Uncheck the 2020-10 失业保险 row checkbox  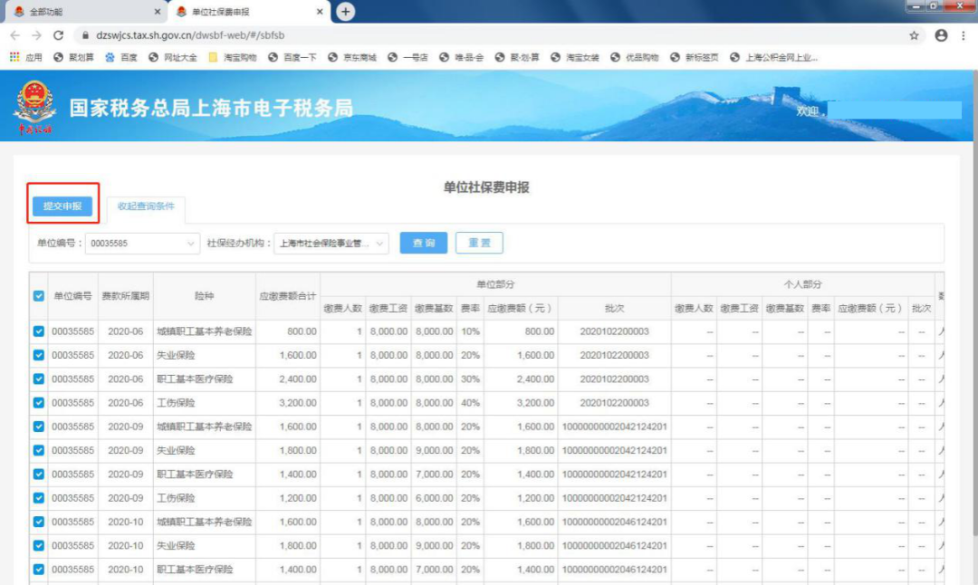[39, 545]
